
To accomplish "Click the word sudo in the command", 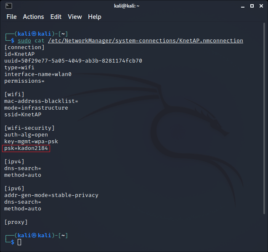I will point(24,41).
